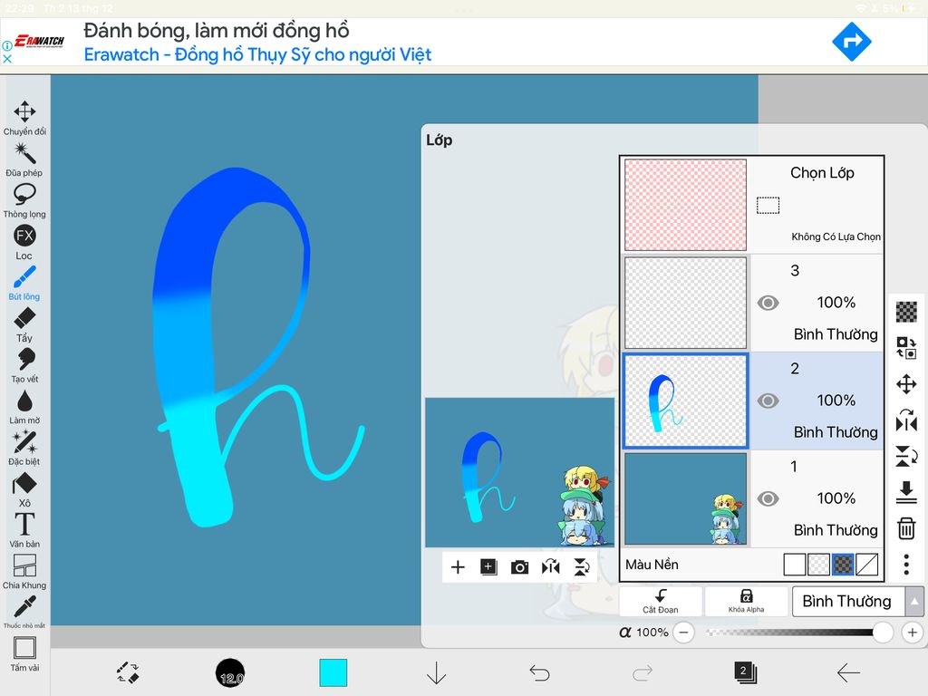
Task: Select the Tẩy eraser tool
Action: pyautogui.click(x=24, y=324)
